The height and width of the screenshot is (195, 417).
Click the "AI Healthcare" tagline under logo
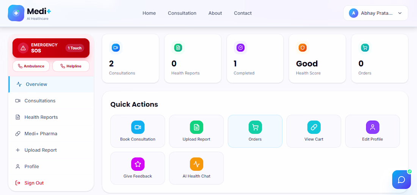tap(38, 19)
